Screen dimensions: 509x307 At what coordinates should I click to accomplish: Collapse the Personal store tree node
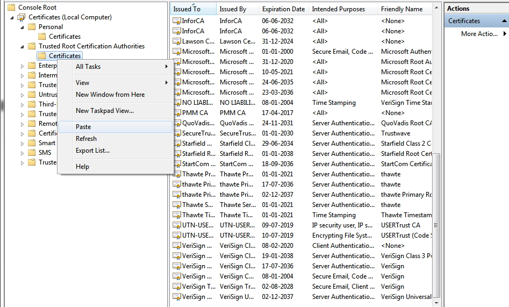coord(22,27)
